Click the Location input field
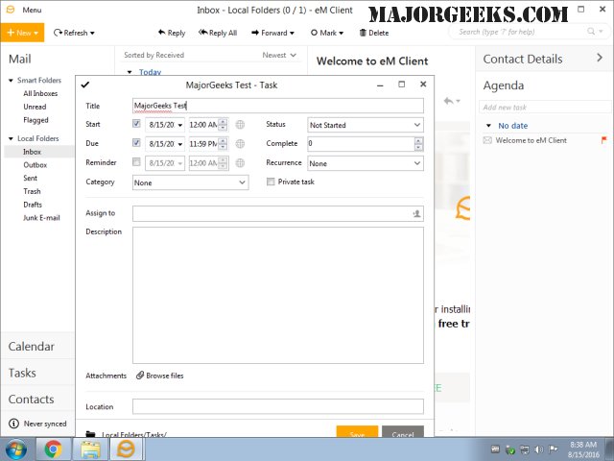 (278, 406)
